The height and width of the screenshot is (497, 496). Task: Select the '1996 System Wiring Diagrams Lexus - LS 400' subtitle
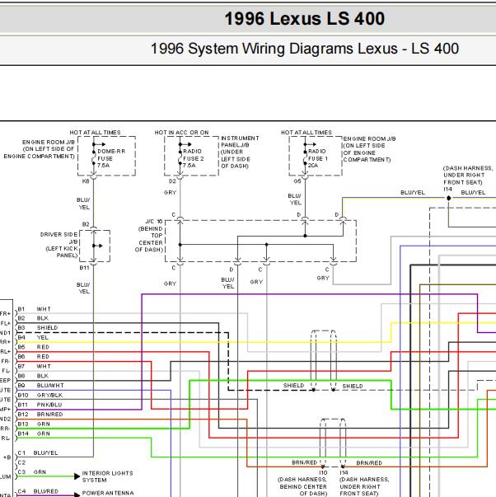pyautogui.click(x=305, y=49)
